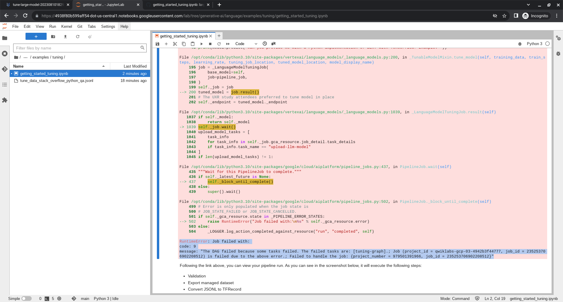Run the selected notebook cell
The height and width of the screenshot is (302, 563).
click(201, 44)
